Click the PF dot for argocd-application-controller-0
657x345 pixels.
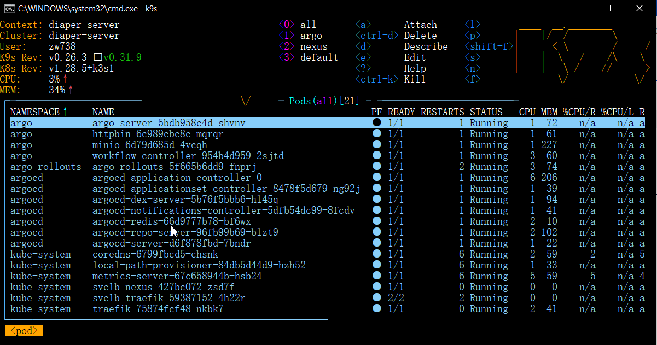(376, 178)
